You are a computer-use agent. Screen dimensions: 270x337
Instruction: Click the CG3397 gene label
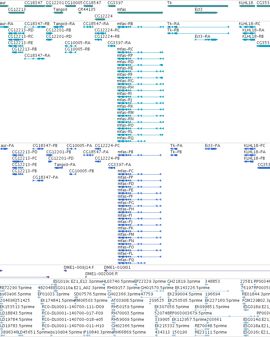[x=115, y=3]
